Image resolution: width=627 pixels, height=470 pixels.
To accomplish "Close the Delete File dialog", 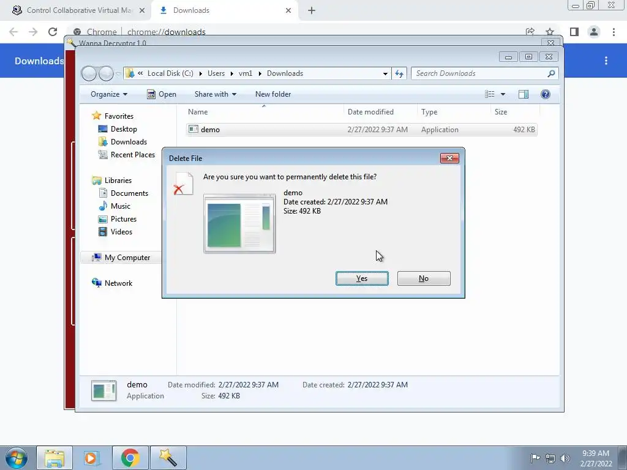I will (449, 159).
